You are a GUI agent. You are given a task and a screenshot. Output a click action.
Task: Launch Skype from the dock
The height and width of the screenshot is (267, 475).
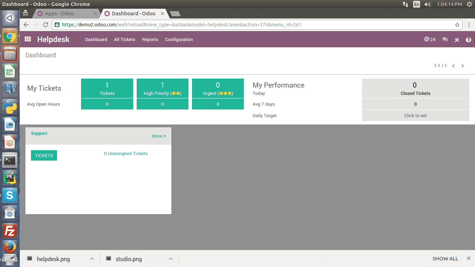pos(10,196)
